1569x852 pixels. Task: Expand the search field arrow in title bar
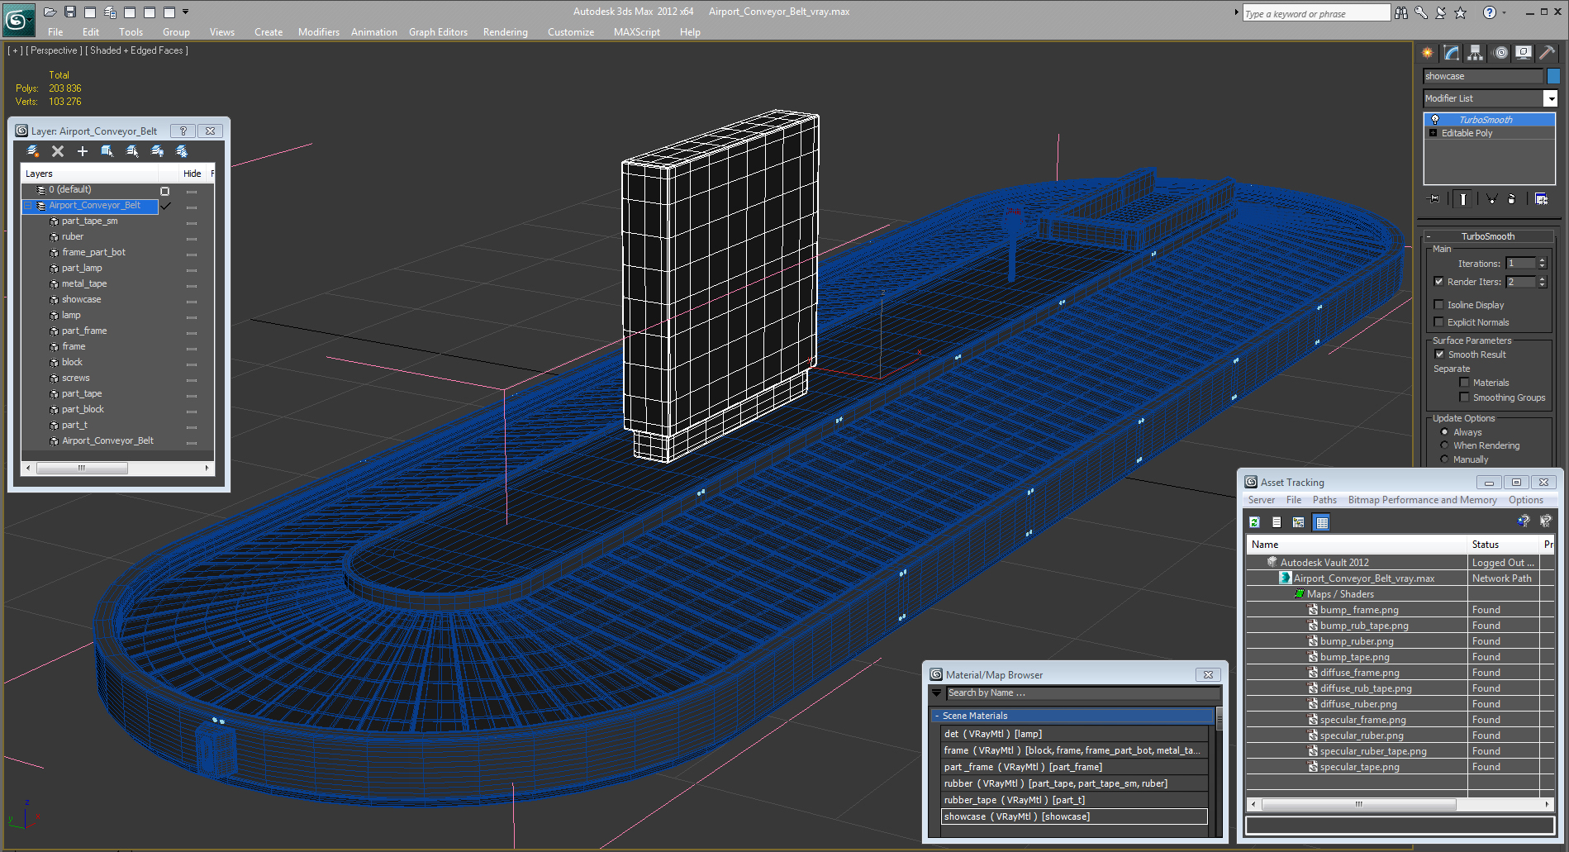tap(1237, 12)
